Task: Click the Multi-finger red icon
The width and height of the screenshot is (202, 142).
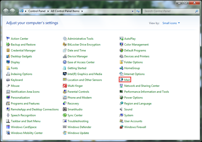Action: click(x=65, y=86)
